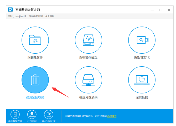Choose the U盘/储存卡 USB drive icon
Screen dimensions: 176x126
click(142, 40)
